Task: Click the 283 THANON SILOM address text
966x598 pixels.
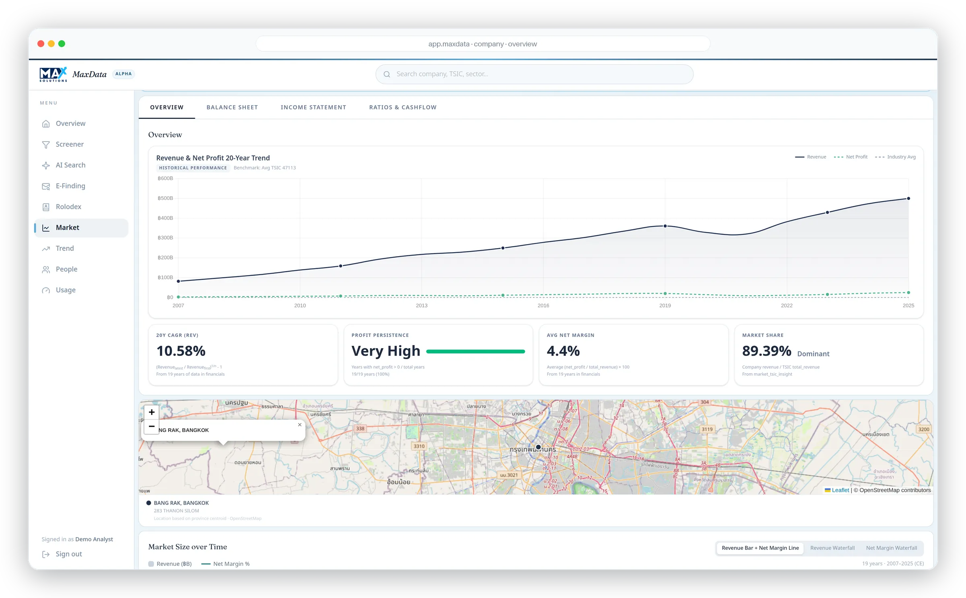Action: pos(176,511)
